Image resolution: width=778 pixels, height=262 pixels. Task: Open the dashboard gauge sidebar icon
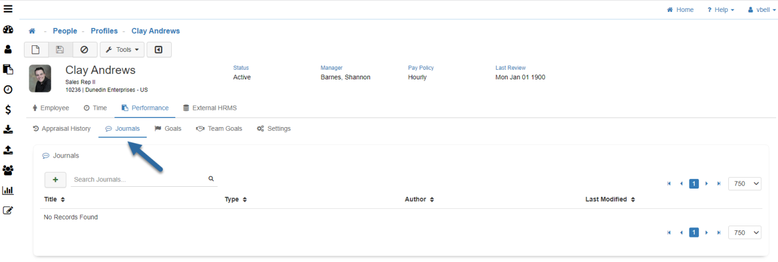tap(8, 30)
